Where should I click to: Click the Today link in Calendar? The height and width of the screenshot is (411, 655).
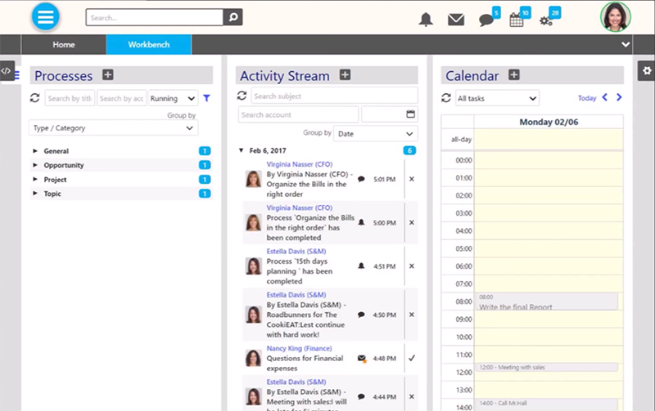[x=586, y=98]
